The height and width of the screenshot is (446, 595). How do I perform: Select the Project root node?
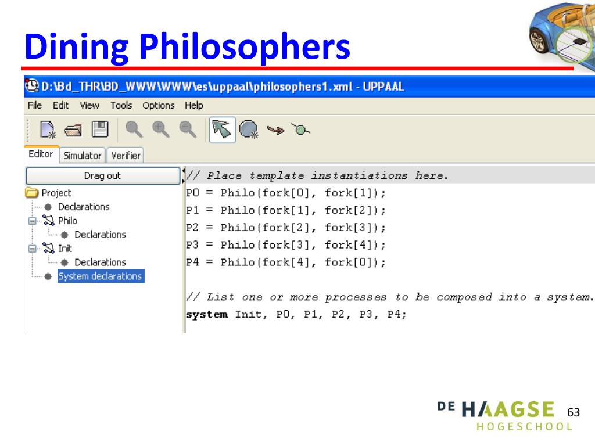tap(56, 193)
